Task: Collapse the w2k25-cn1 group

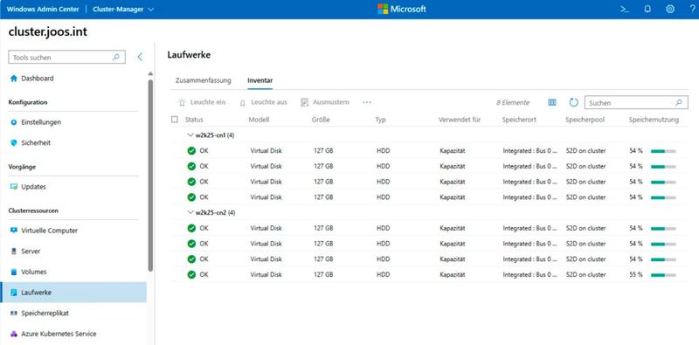Action: pyautogui.click(x=190, y=135)
